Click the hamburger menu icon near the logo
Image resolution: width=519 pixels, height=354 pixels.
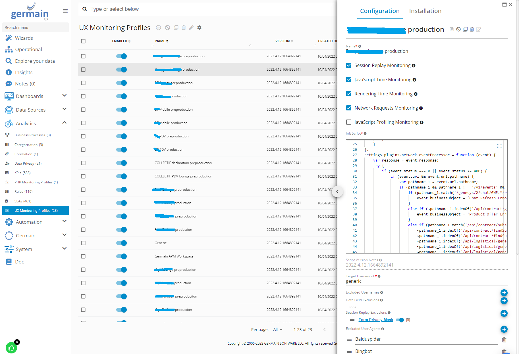click(65, 11)
